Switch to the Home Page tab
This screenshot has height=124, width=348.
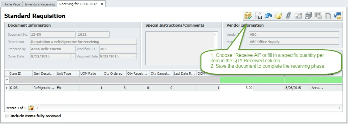(x=12, y=4)
